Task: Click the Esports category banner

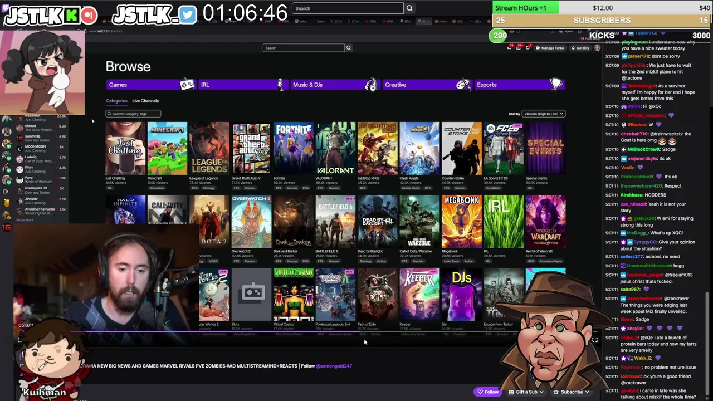Action: [519, 85]
